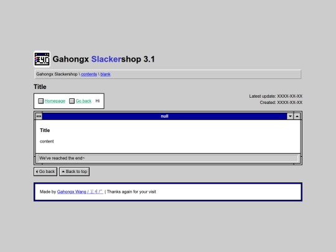Image resolution: width=336 pixels, height=252 pixels.
Task: Select the Latest update date text
Action: point(276,96)
